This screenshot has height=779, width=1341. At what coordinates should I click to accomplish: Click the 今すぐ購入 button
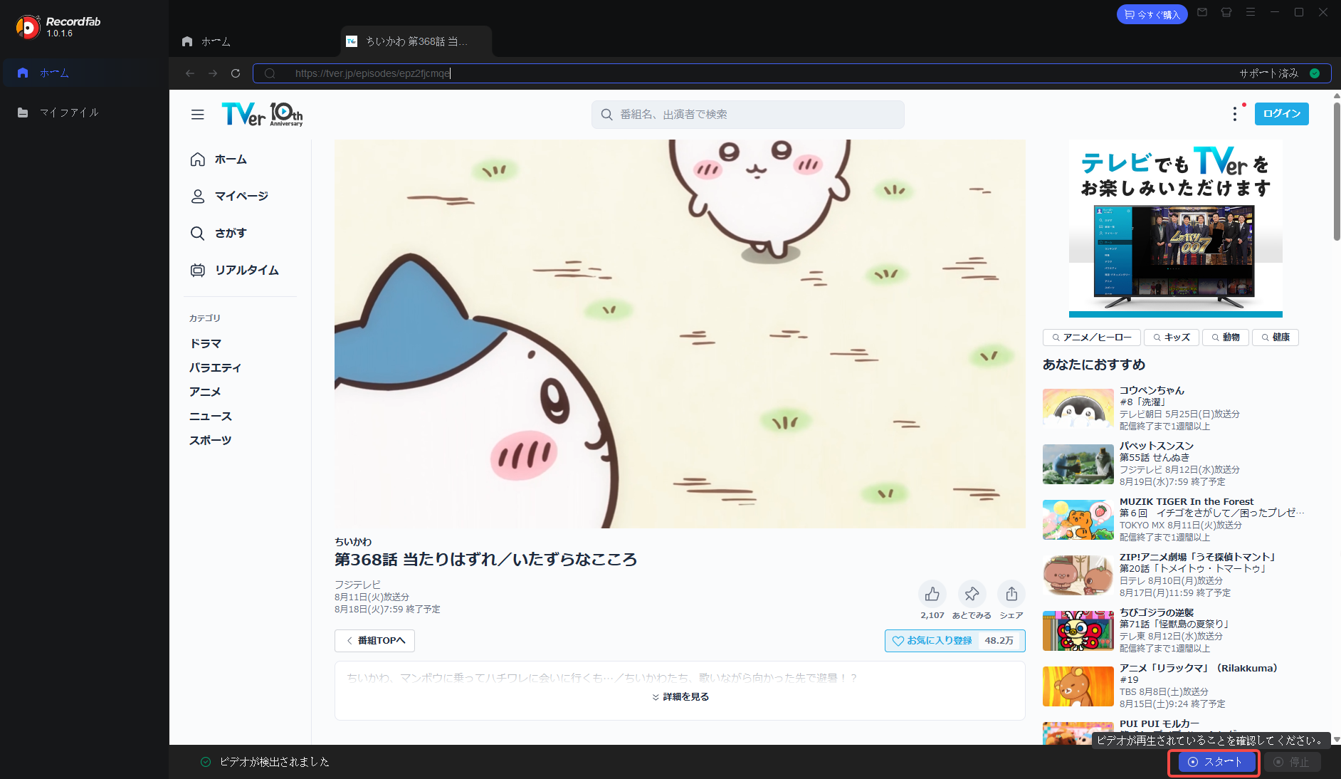(x=1152, y=14)
